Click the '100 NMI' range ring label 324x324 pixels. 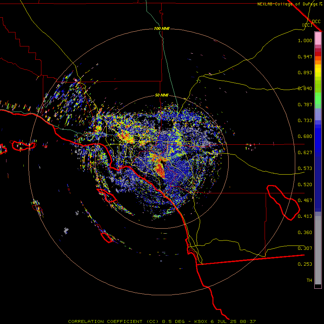tap(162, 28)
